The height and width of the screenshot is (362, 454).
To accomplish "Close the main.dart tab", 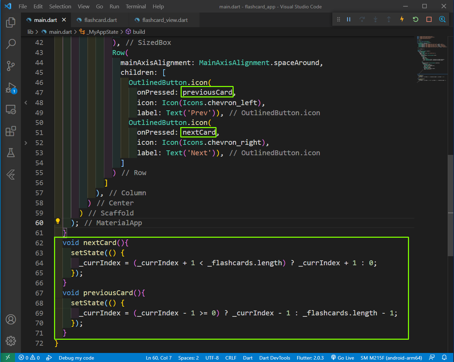I will (64, 20).
